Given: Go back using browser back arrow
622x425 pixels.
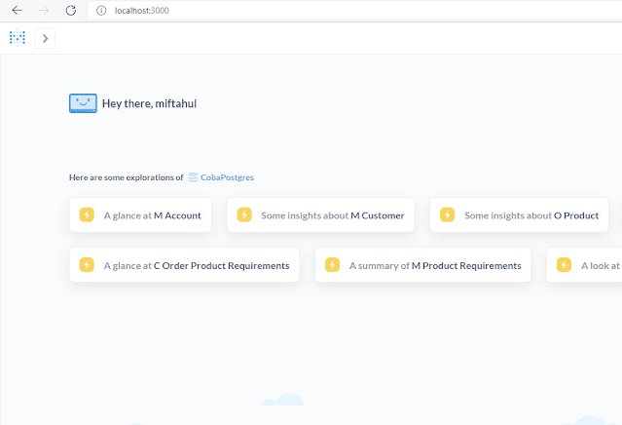Looking at the screenshot, I should pos(18,11).
